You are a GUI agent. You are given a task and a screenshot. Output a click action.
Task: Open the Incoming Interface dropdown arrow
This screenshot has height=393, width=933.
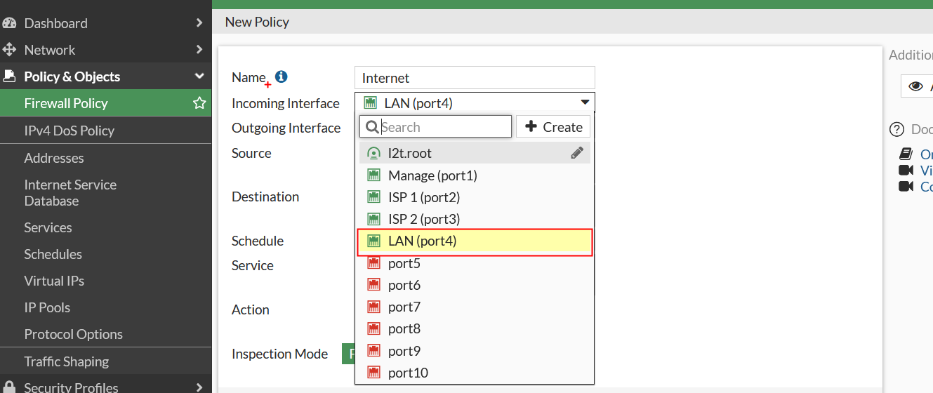[x=585, y=103]
